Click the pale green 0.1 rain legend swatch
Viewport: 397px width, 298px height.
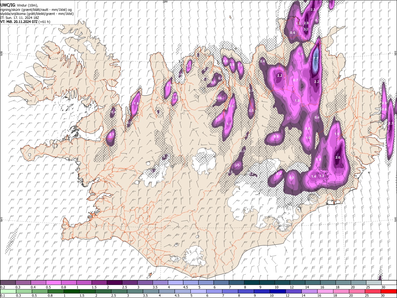[x=8, y=291]
